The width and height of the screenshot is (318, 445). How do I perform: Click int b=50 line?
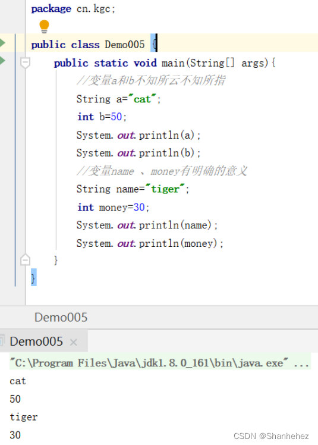102,117
